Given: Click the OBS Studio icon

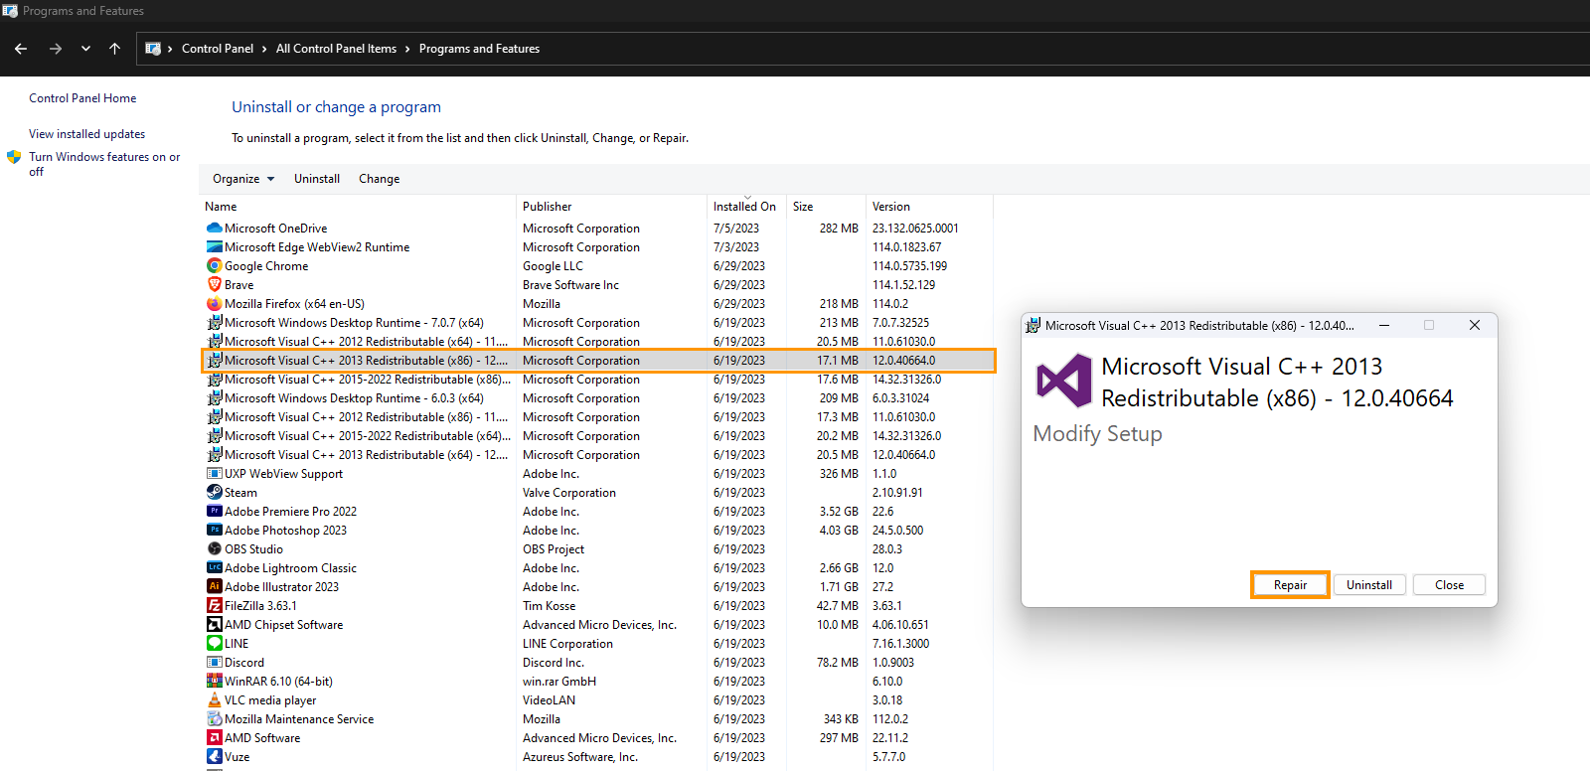Looking at the screenshot, I should 214,548.
